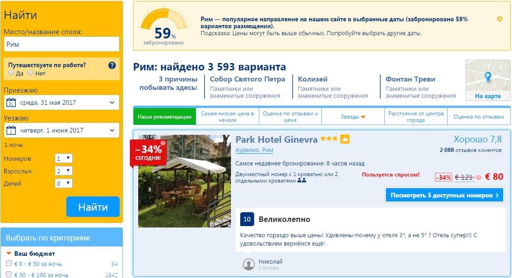Click Посмотреть 5 доступных номеров button

(444, 195)
